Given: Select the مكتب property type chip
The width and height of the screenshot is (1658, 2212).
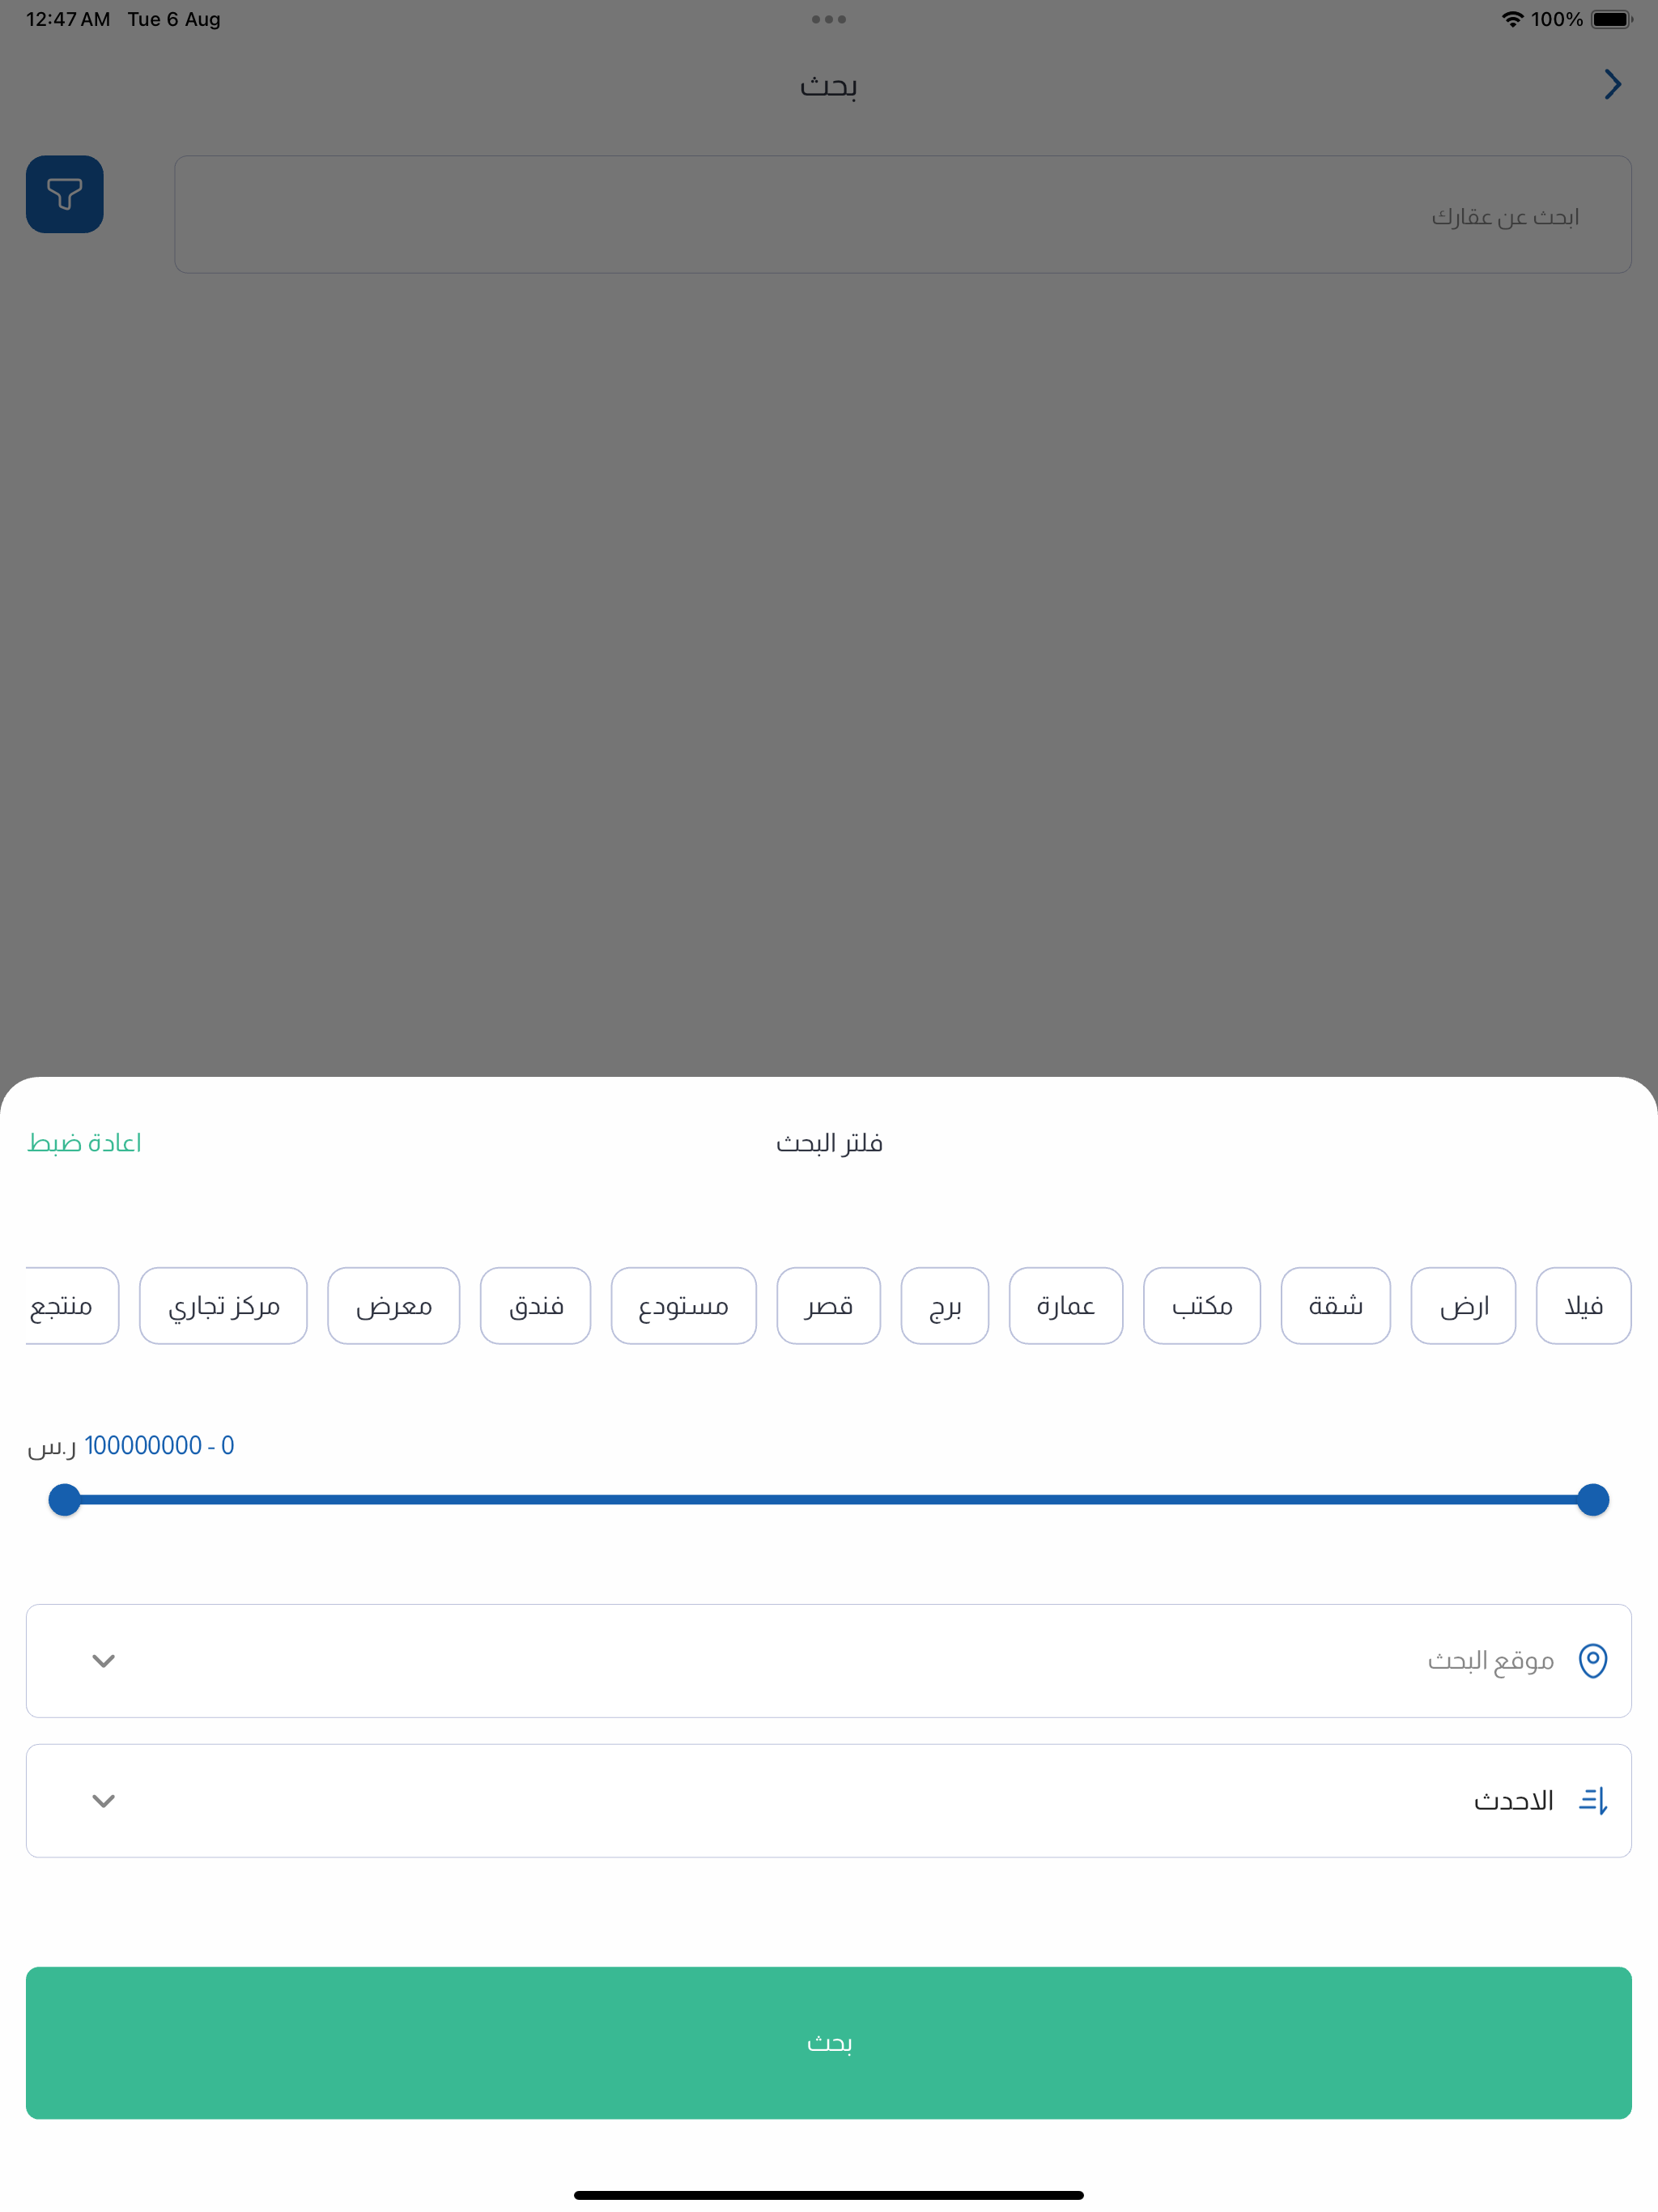Looking at the screenshot, I should click(1202, 1306).
